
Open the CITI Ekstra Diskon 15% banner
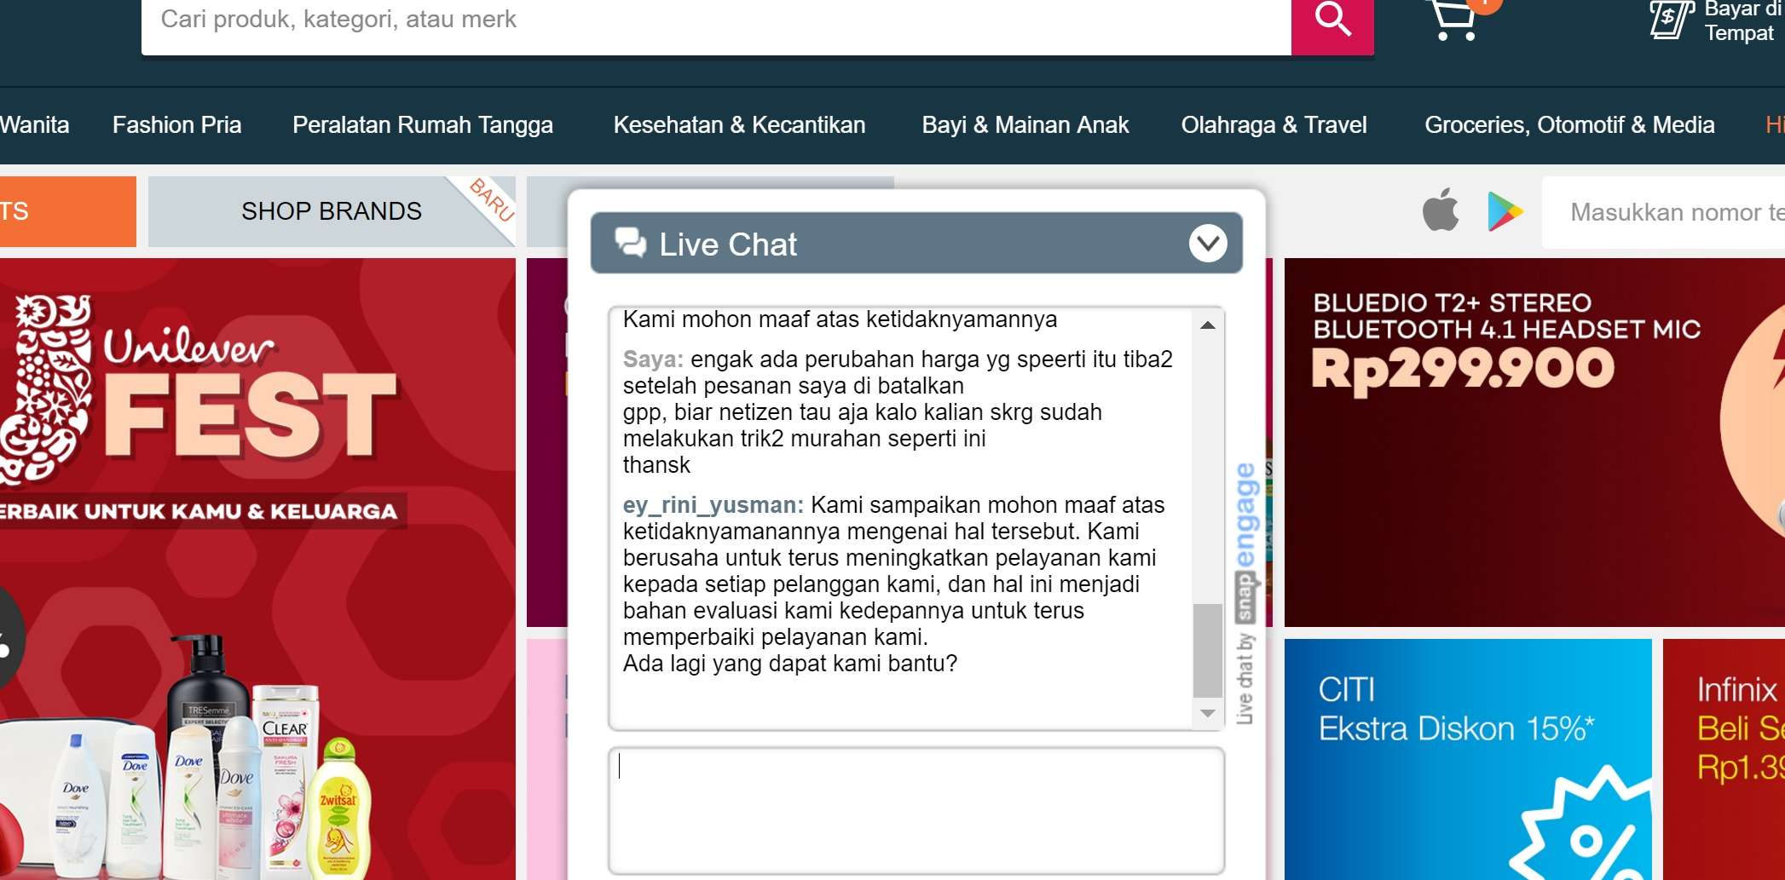pos(1468,759)
